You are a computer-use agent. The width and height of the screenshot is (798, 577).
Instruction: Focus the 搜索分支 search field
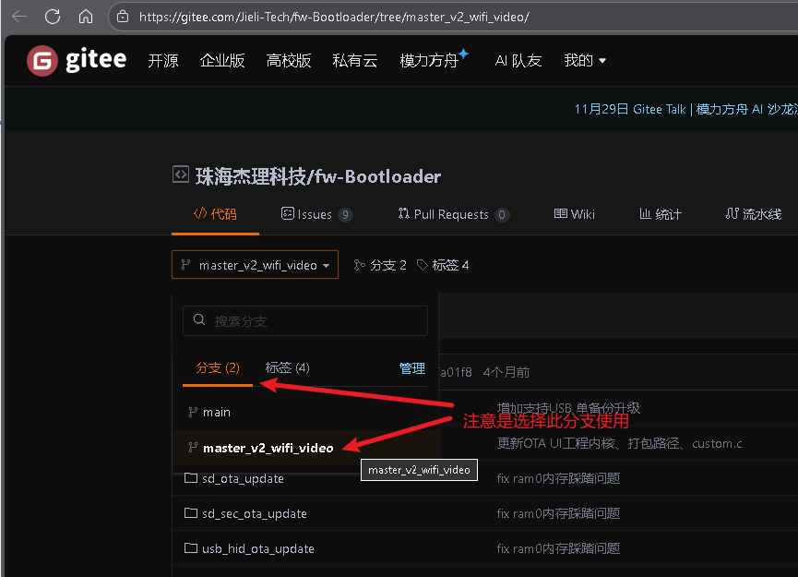tap(304, 320)
